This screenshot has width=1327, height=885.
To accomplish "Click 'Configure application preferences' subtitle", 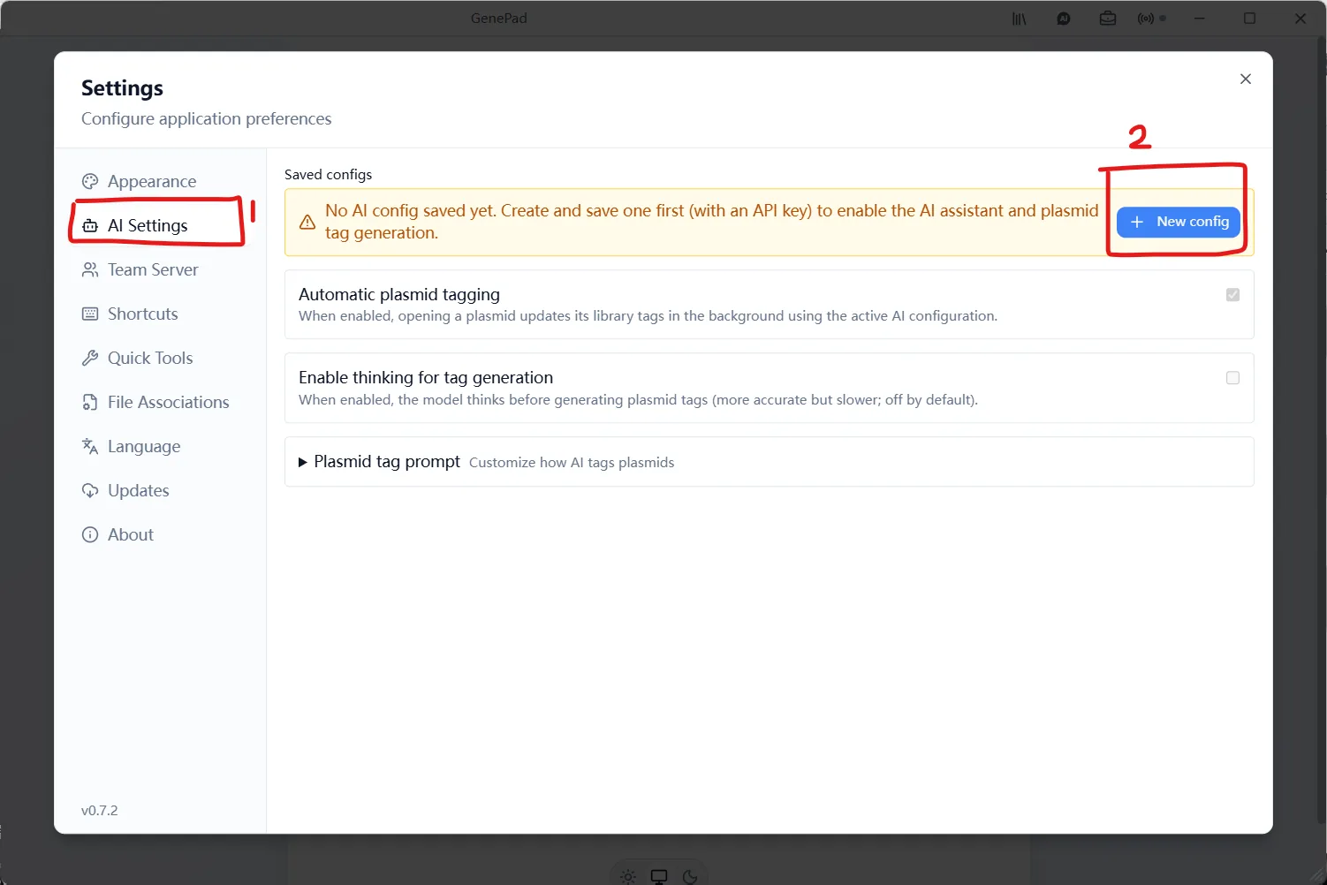I will [x=206, y=118].
